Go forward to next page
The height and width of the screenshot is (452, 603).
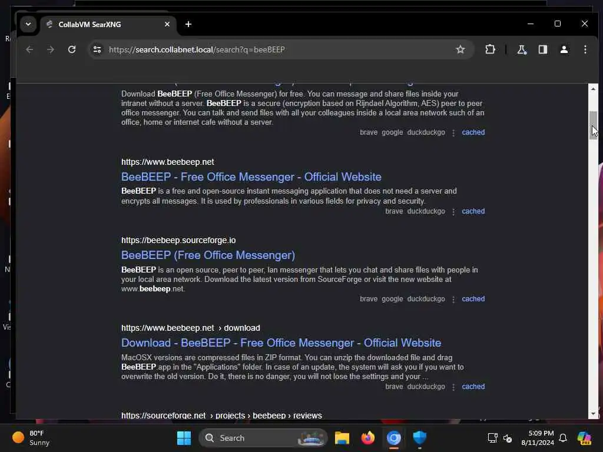51,49
